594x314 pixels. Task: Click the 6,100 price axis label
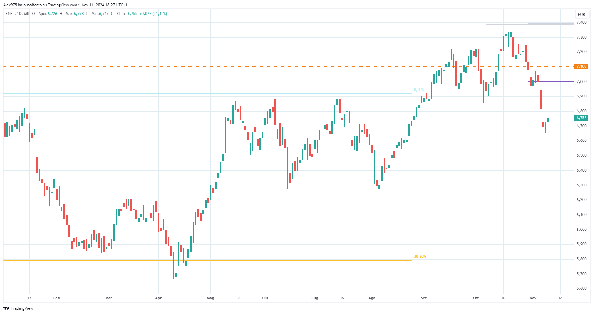tap(581, 215)
